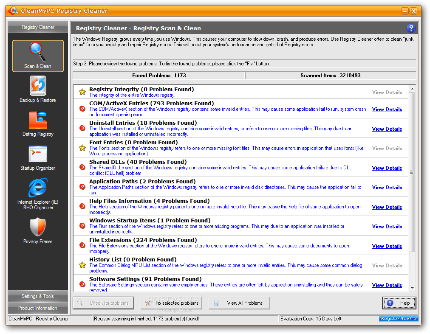Screen dimensions: 430x334
Task: Click Fix selected problems button
Action: (x=171, y=303)
